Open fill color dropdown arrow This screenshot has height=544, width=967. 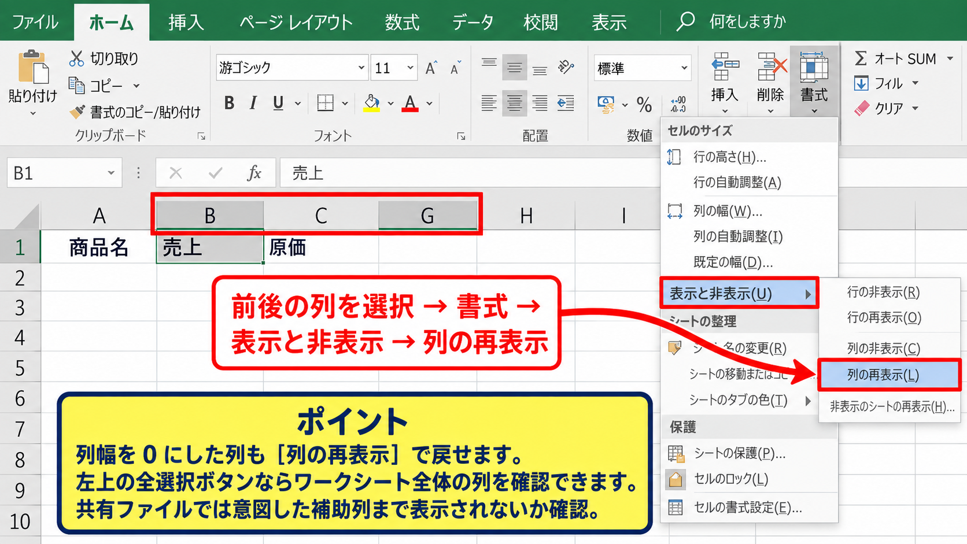(391, 103)
